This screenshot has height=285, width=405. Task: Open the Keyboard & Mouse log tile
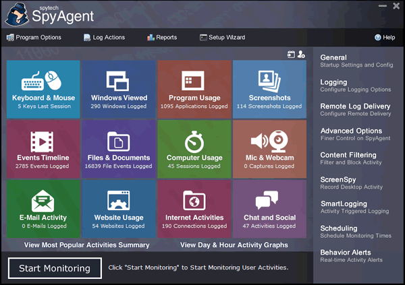[x=43, y=89]
